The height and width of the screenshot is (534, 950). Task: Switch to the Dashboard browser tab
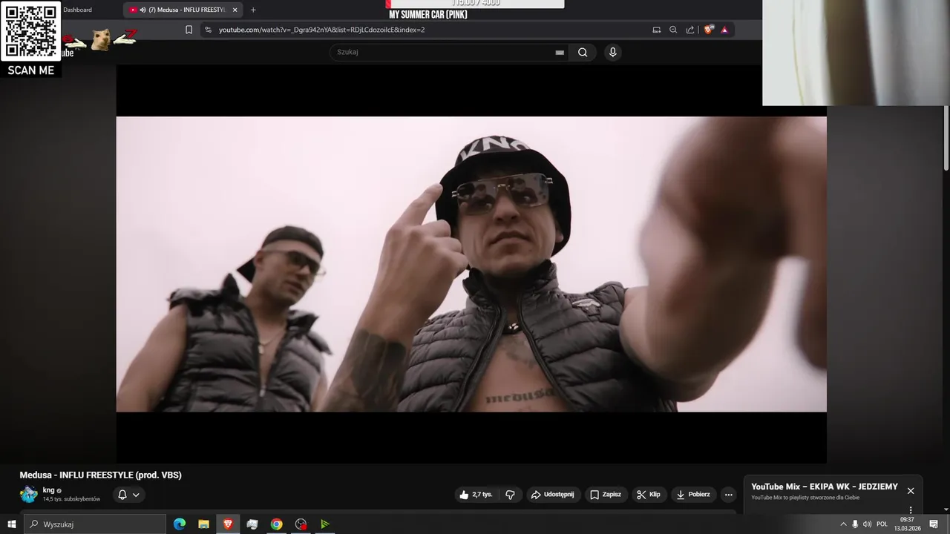(77, 10)
